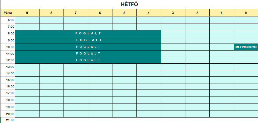Click the Pálya header cell
This screenshot has width=258, height=123.
(8, 13)
